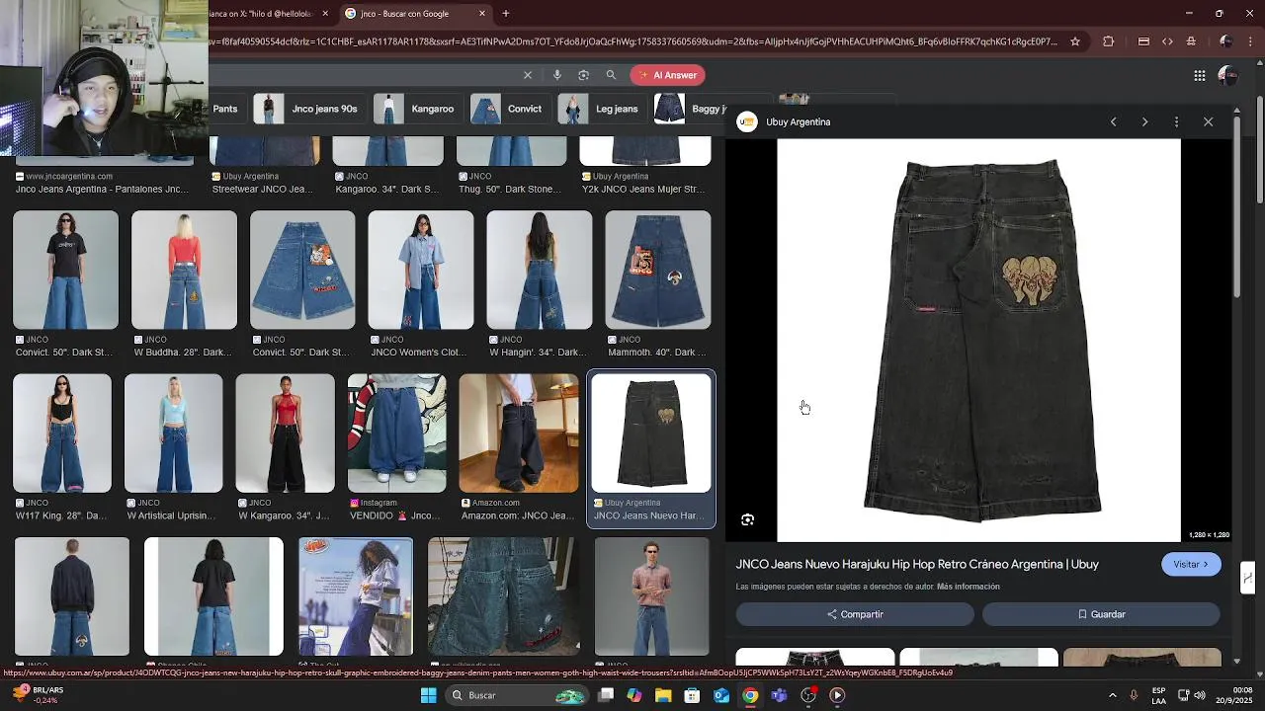Click the taskbar Buscar search box
The image size is (1265, 711).
click(x=516, y=695)
